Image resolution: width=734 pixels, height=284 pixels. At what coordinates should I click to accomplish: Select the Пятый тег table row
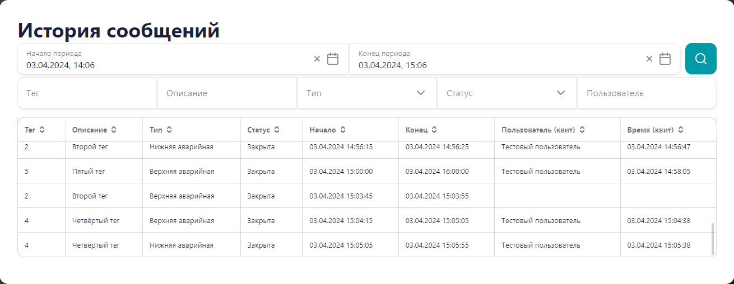pos(366,171)
